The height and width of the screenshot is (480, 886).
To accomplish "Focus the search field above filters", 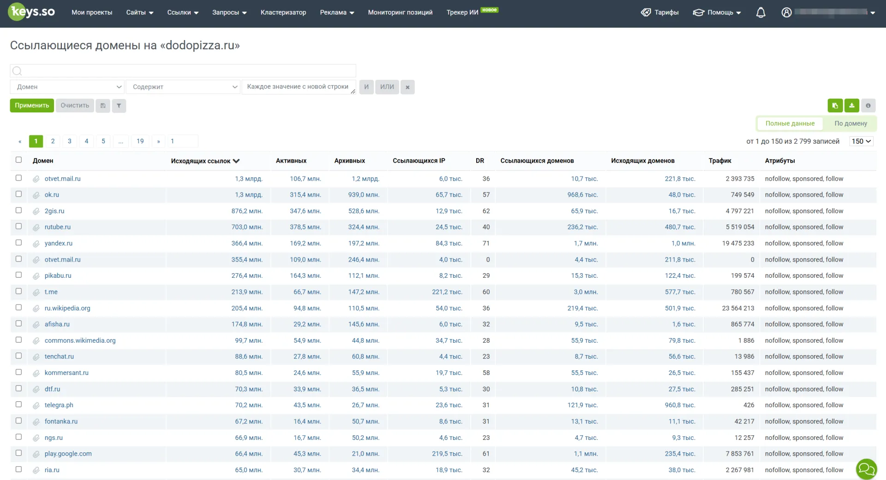I will tap(183, 70).
